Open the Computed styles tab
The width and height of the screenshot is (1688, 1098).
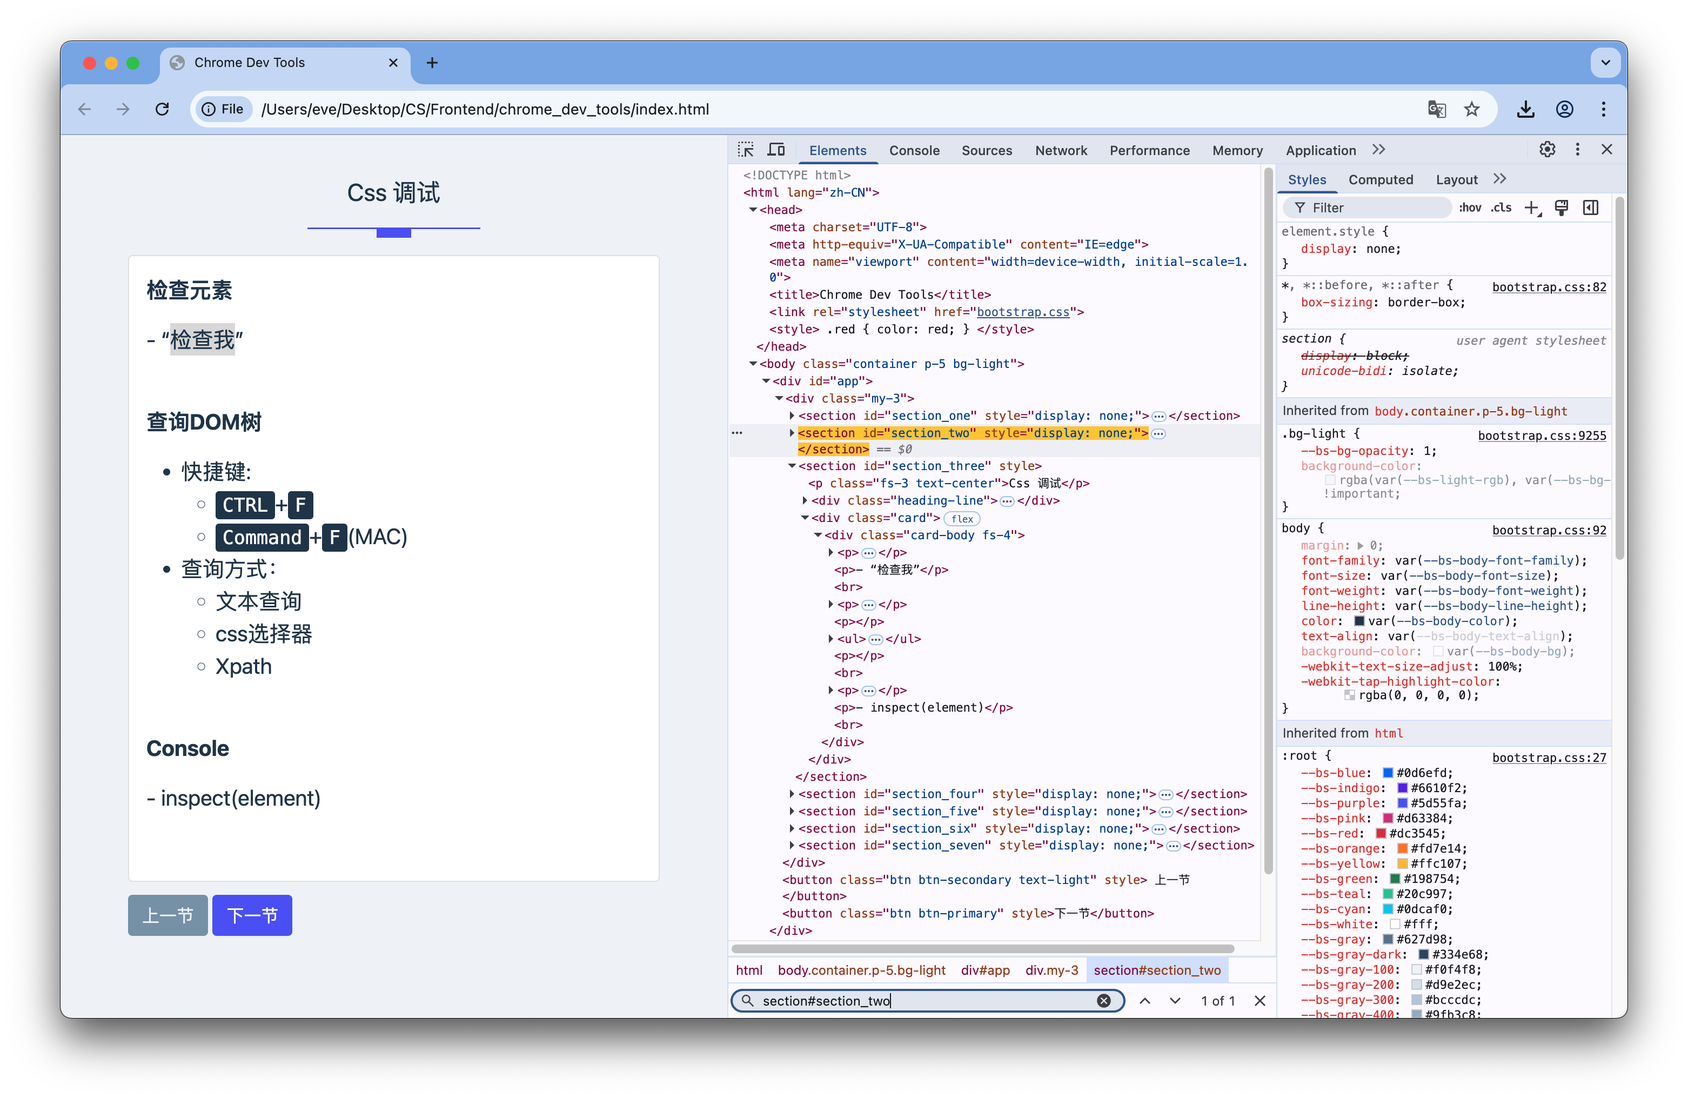[x=1380, y=179]
